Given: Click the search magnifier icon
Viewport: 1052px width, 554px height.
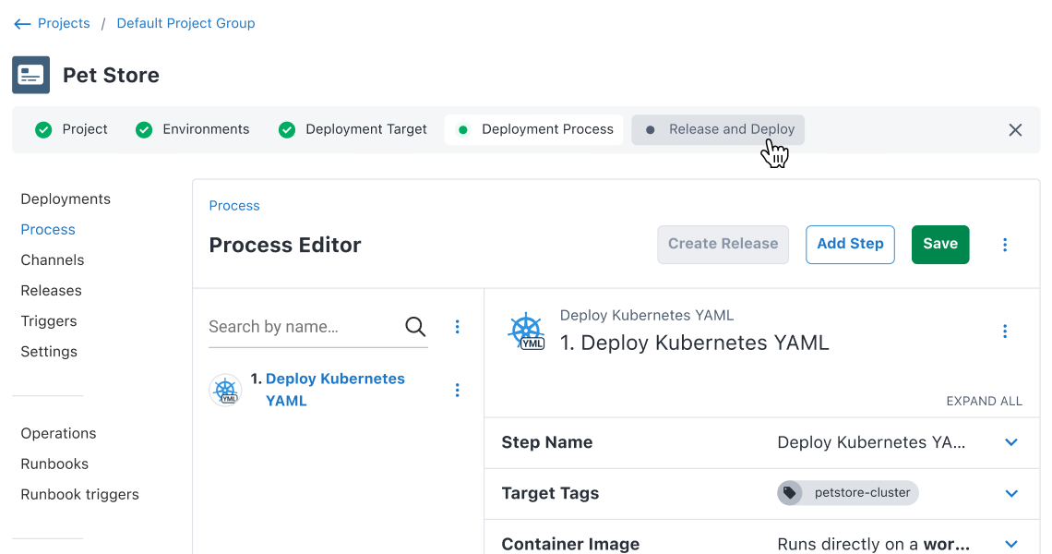Looking at the screenshot, I should pyautogui.click(x=415, y=327).
